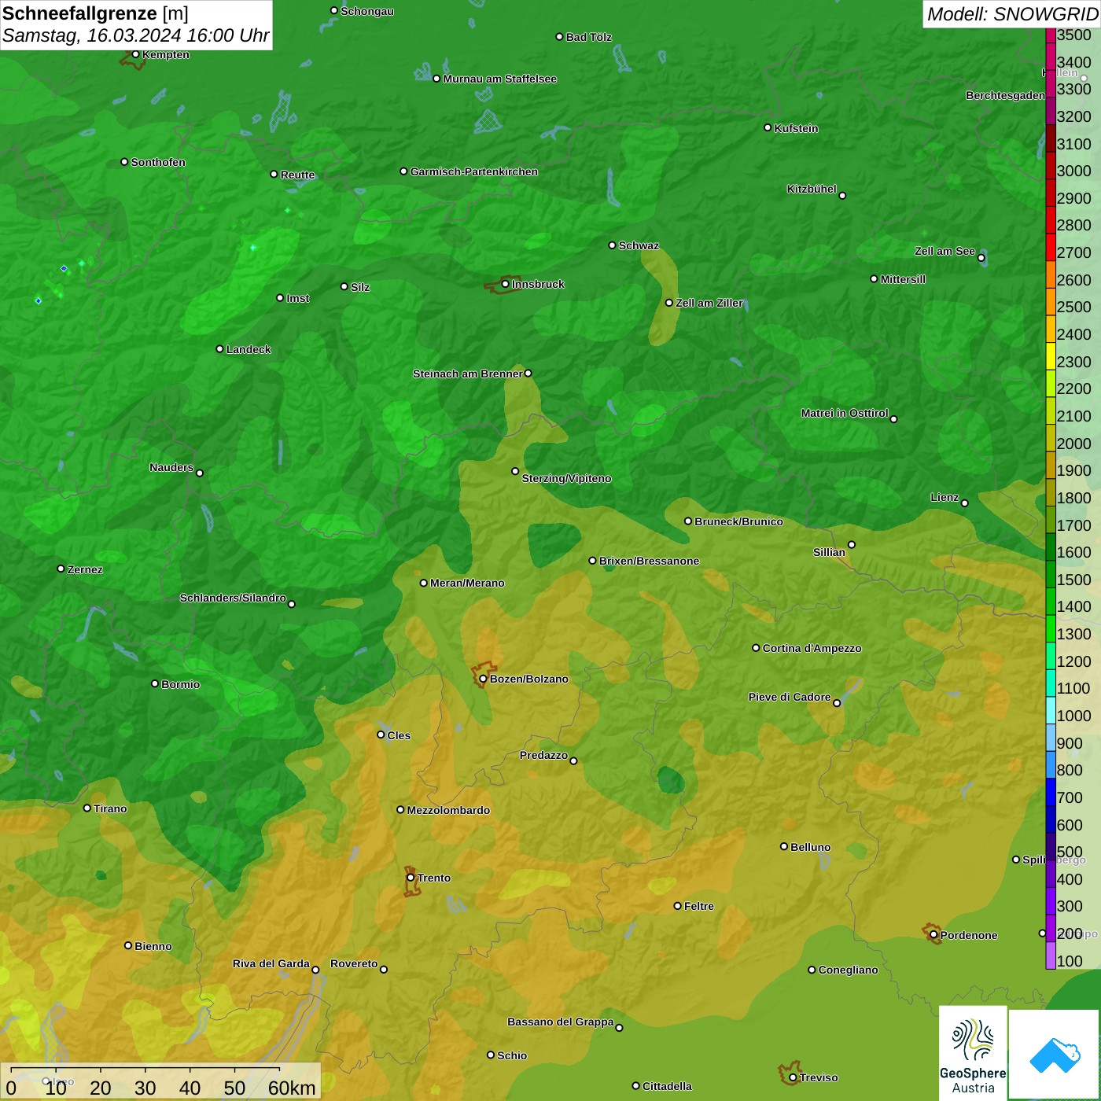
Task: Click the Bruneck/Brunico location dot
Action: coord(688,521)
